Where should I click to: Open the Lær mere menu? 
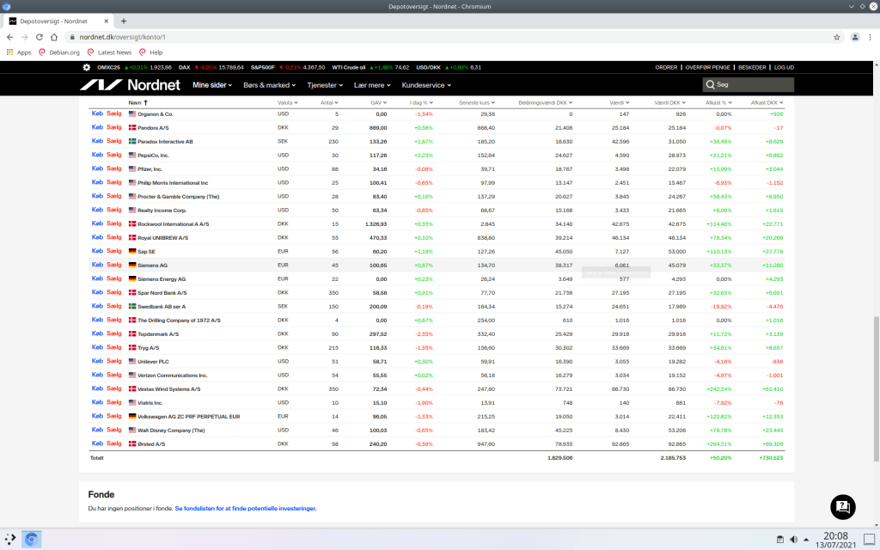coord(373,85)
